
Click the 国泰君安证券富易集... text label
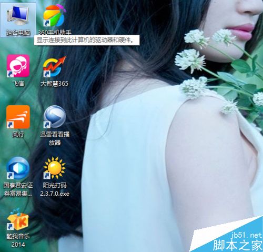(x=18, y=189)
